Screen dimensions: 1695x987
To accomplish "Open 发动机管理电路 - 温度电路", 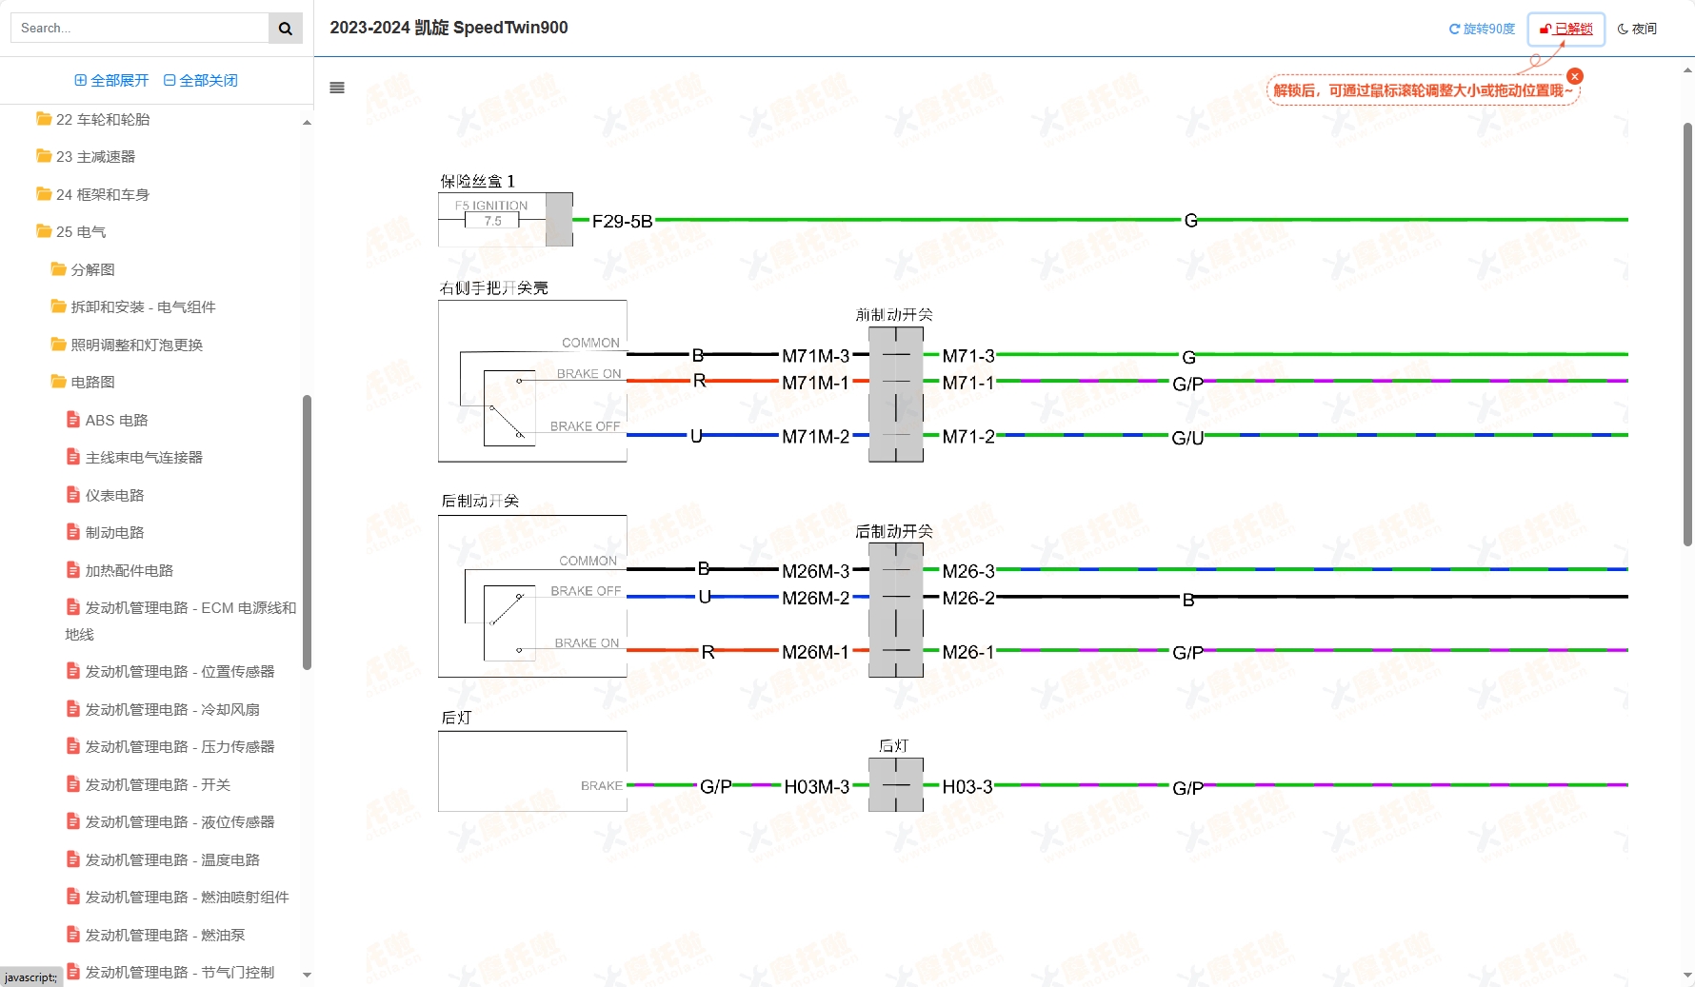I will click(x=172, y=860).
